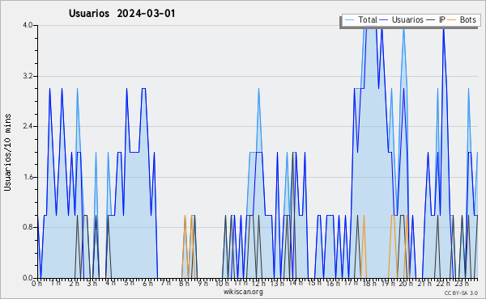This screenshot has width=486, height=299.
Task: Click the chart title 'Usuarios 2024-03-01'
Action: pos(122,14)
